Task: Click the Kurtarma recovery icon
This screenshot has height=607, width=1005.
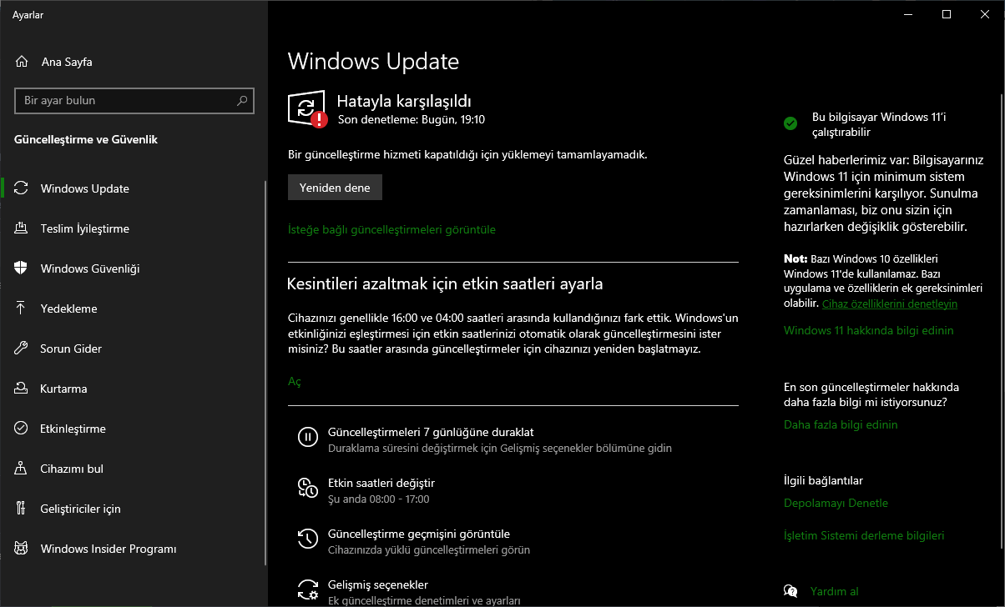Action: (22, 389)
